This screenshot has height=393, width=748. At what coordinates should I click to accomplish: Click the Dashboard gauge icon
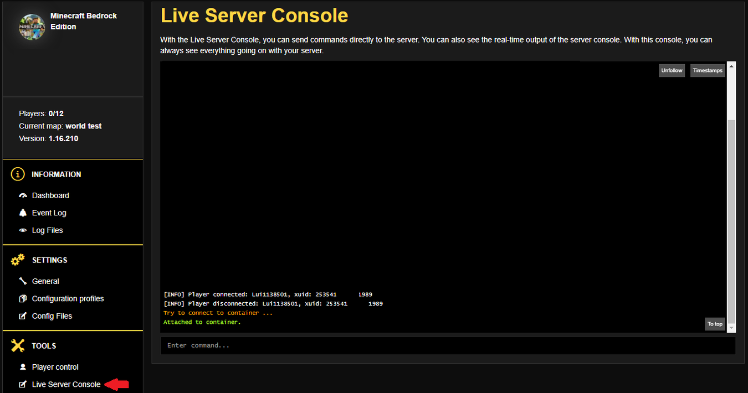(x=23, y=195)
